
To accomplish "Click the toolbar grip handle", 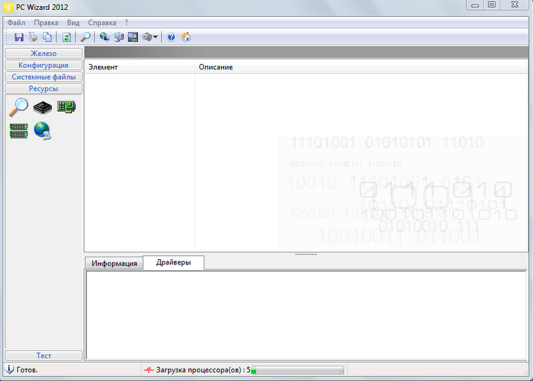I will pos(7,37).
